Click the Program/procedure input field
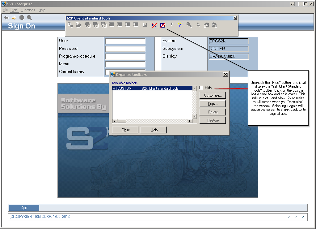316x229 pixels. [x=125, y=57]
